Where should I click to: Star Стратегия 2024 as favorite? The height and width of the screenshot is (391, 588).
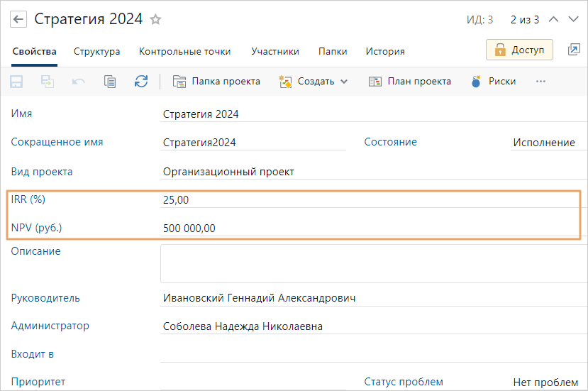pos(156,19)
